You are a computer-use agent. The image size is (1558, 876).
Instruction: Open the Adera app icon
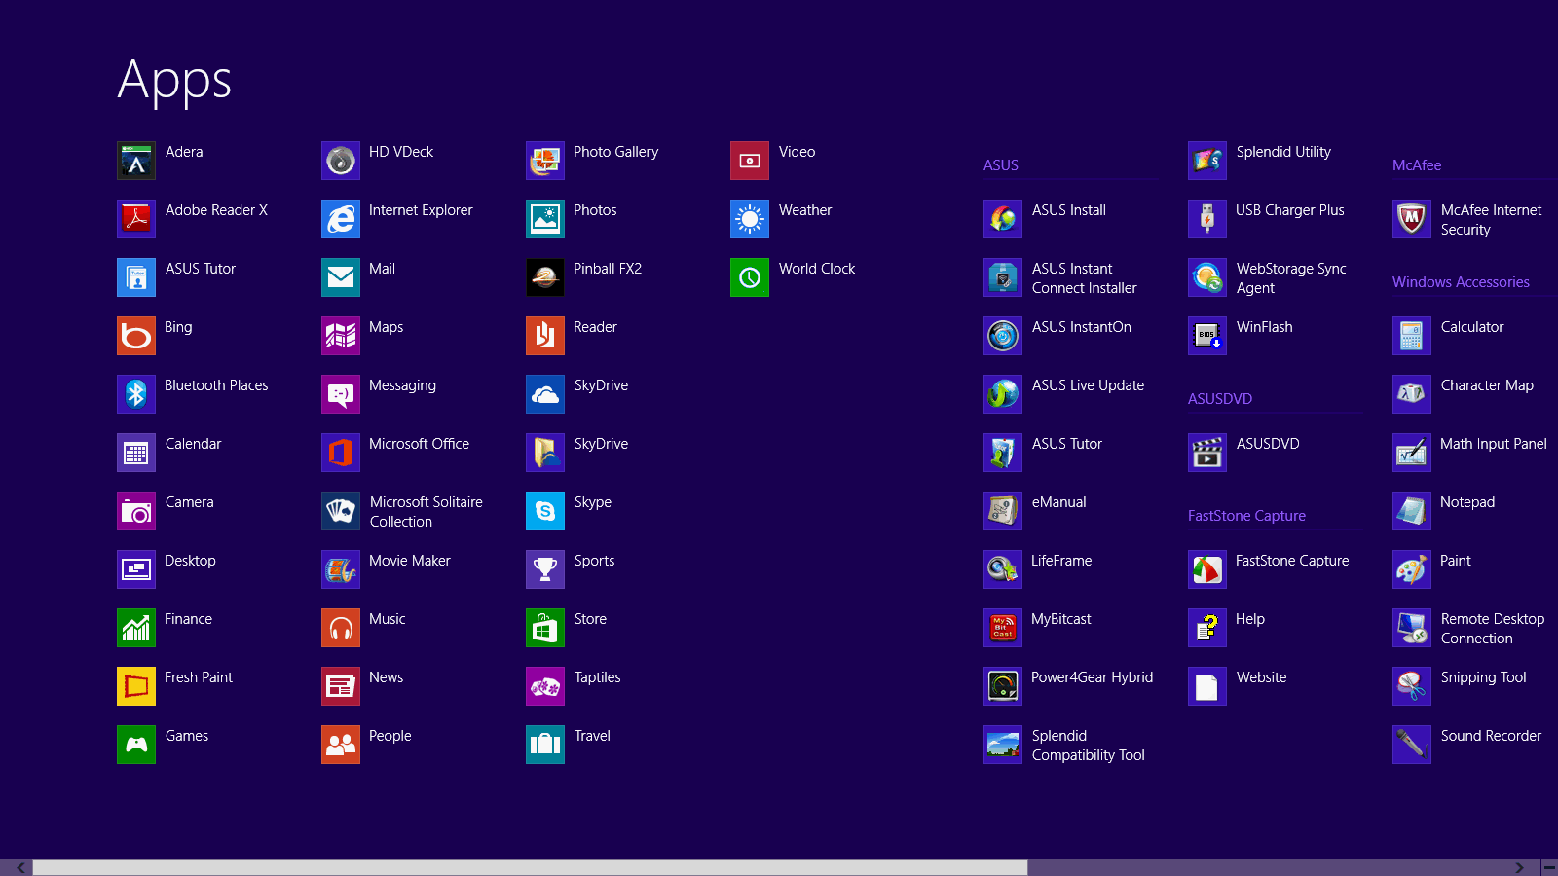point(136,161)
